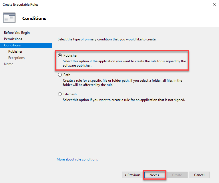
Task: Click the greyed-out Create button
Action: 177,175
